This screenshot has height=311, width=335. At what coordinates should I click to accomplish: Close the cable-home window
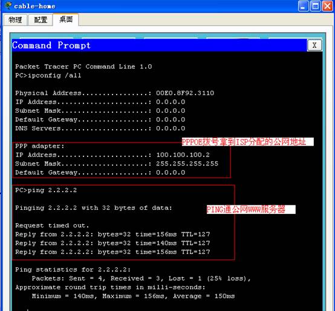coord(328,6)
